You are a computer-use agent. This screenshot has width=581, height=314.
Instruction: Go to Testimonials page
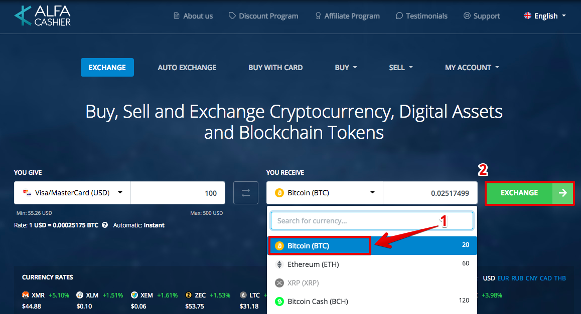point(421,16)
